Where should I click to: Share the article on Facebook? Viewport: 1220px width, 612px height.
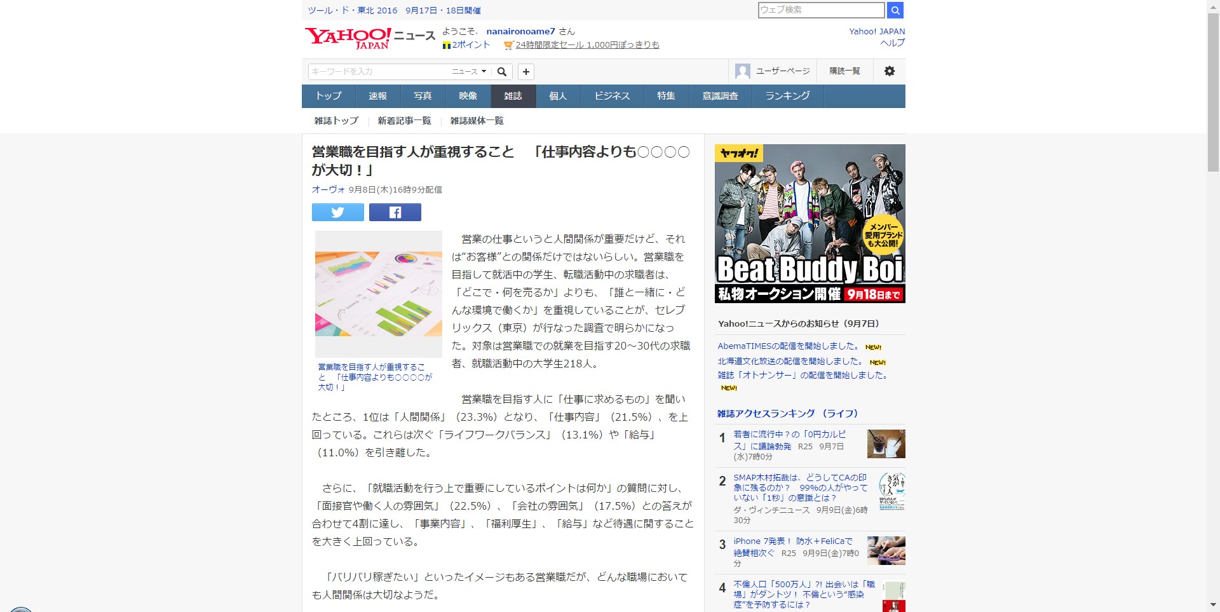(x=395, y=212)
